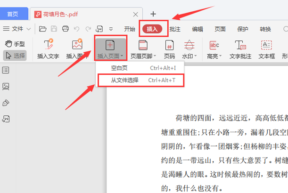Click the print icon in quick toolbar
This screenshot has width=288, height=193.
pos(66,29)
